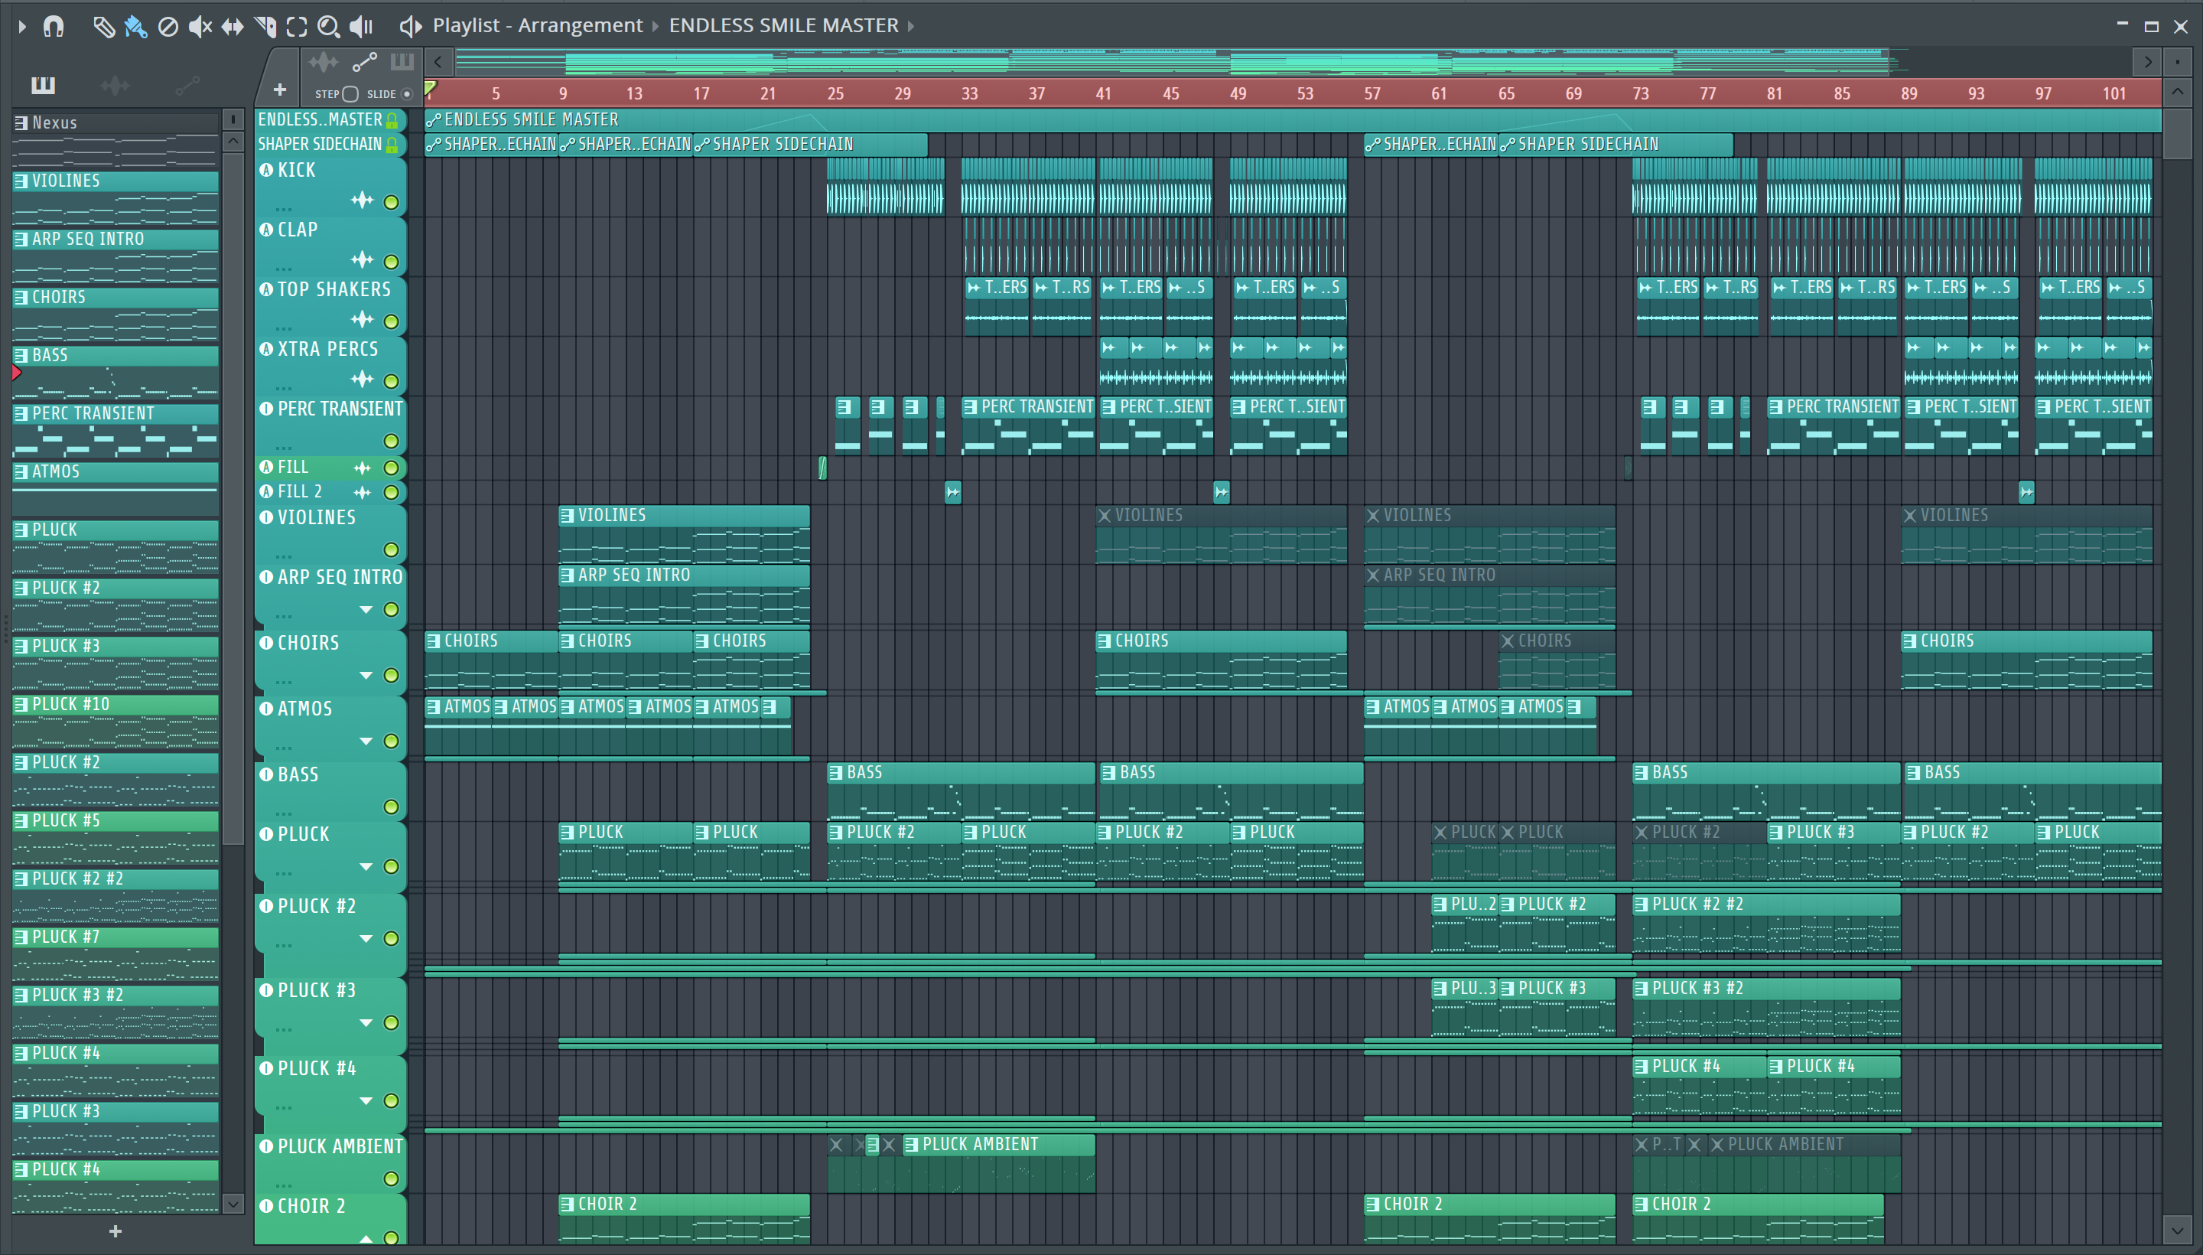Click the CLAP track audio waveform icon

tap(362, 260)
